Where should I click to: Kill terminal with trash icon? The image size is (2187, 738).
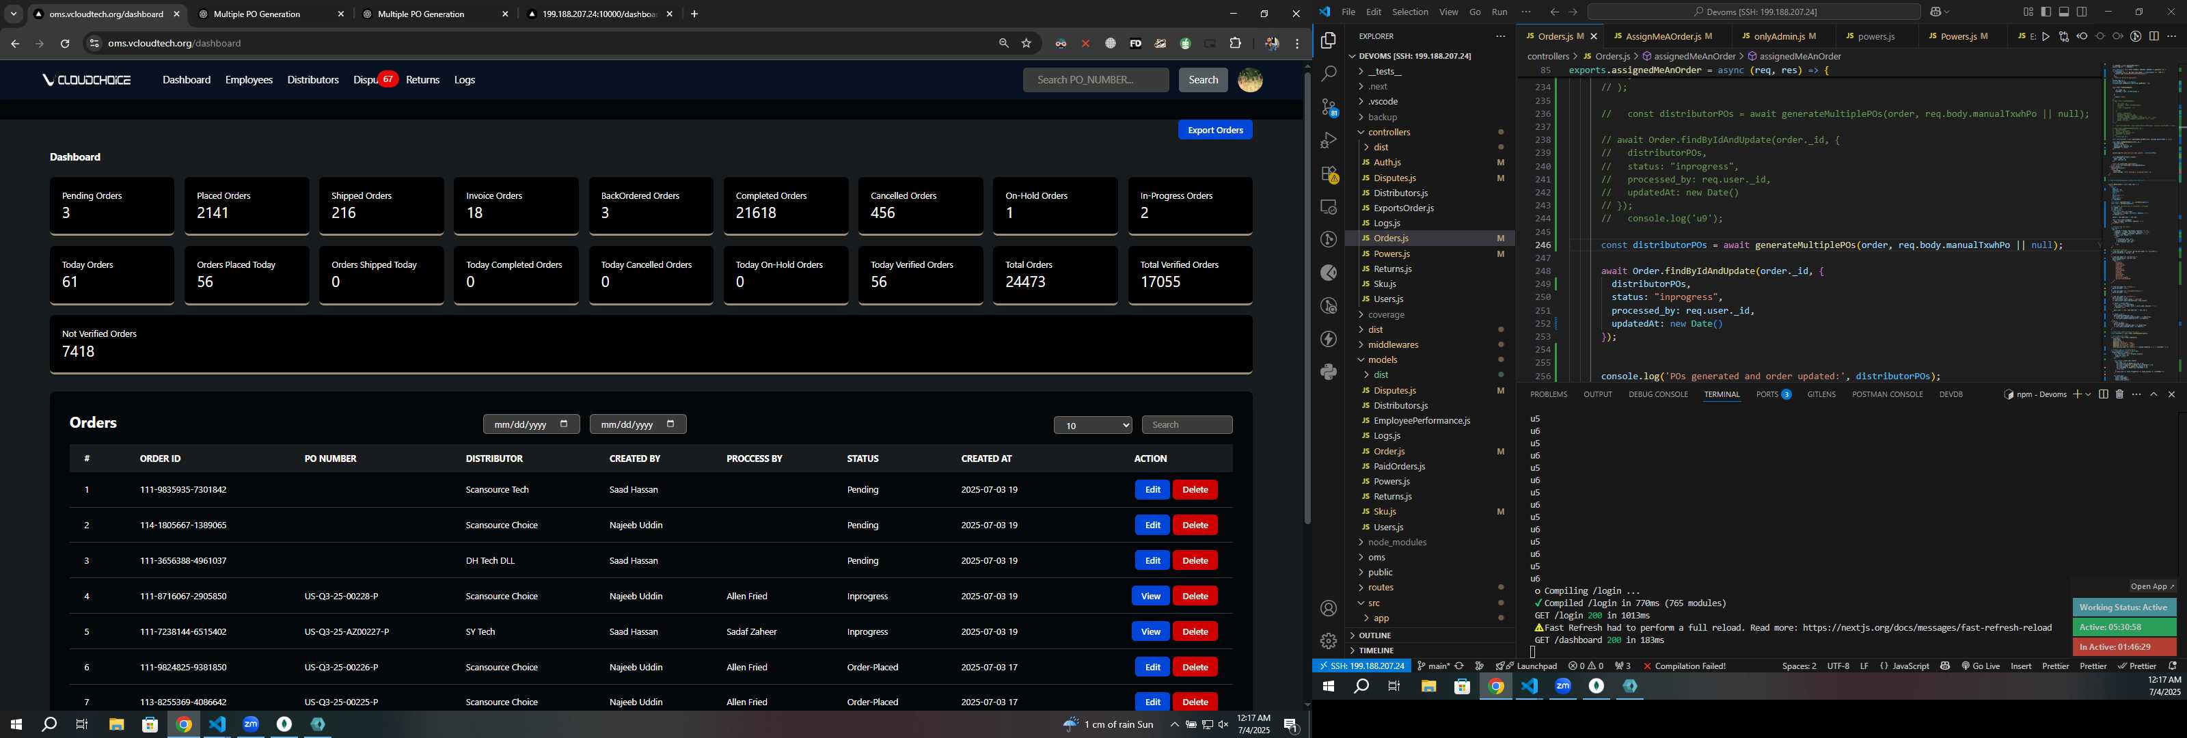click(2119, 394)
